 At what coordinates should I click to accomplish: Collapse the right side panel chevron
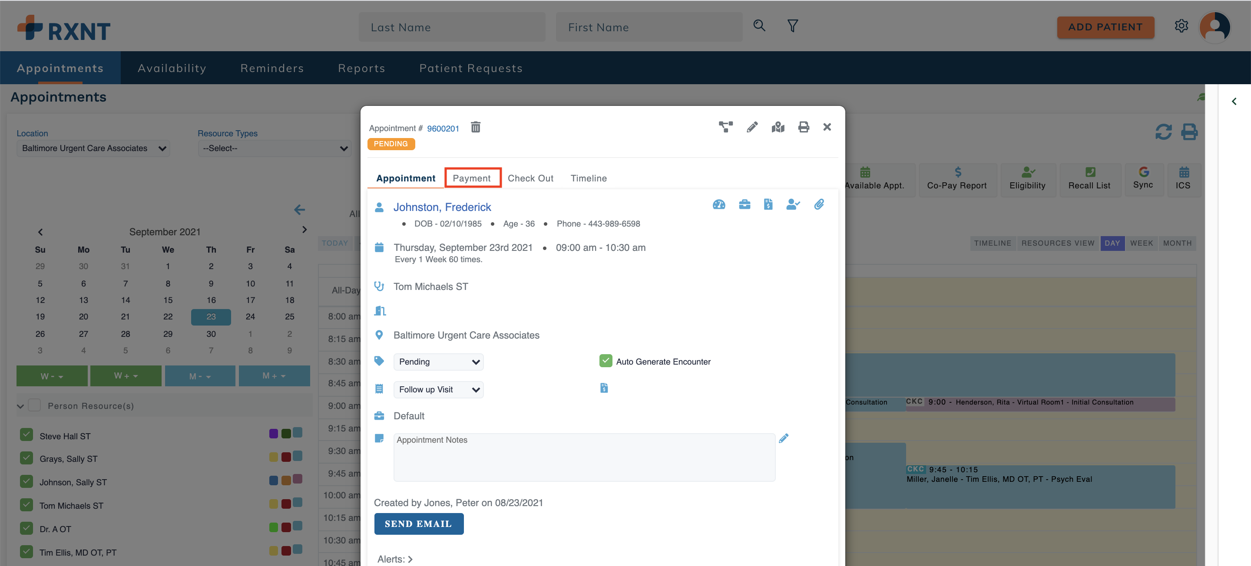click(x=1234, y=101)
